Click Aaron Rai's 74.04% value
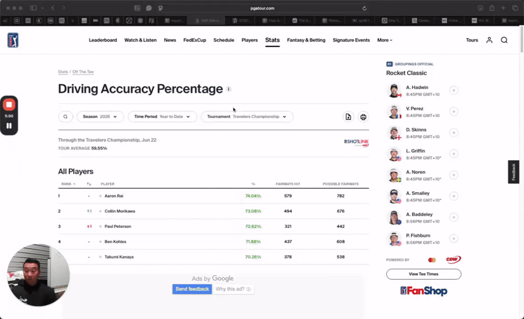This screenshot has height=319, width=524. [253, 196]
